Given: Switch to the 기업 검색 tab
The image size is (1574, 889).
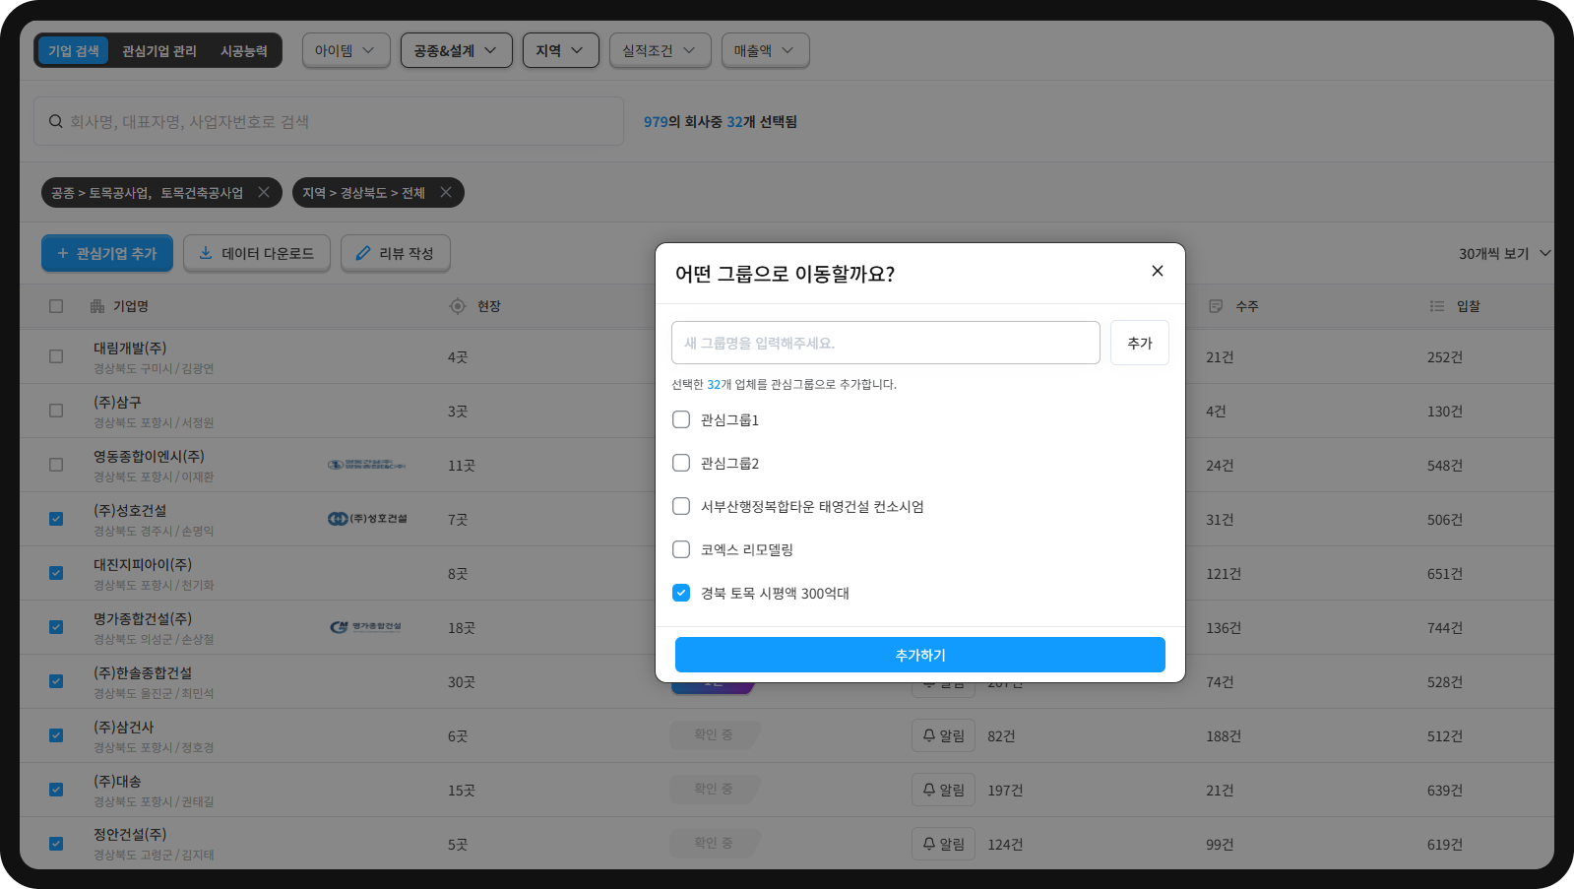Looking at the screenshot, I should [74, 50].
